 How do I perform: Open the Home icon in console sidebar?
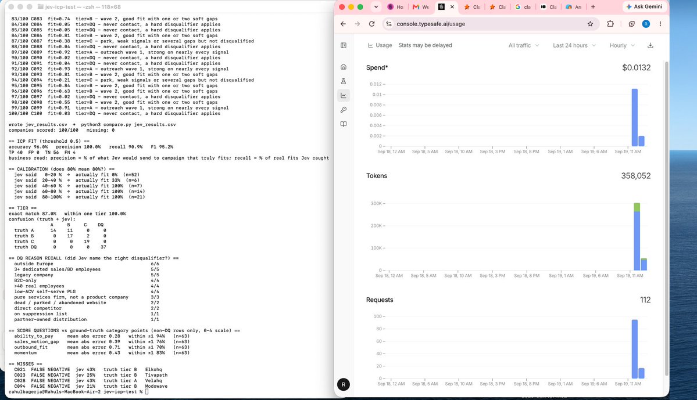(343, 67)
